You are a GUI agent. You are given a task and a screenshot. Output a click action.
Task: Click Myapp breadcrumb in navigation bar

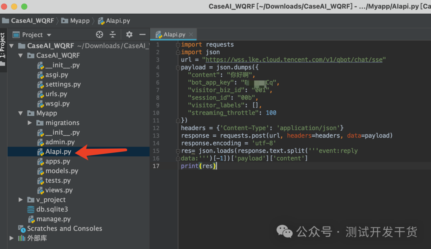point(75,21)
